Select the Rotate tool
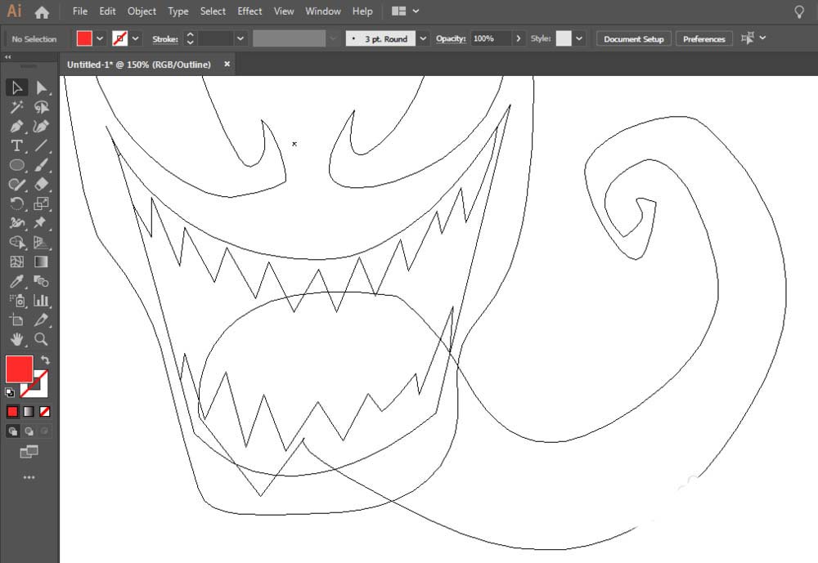The width and height of the screenshot is (818, 563). 16,203
